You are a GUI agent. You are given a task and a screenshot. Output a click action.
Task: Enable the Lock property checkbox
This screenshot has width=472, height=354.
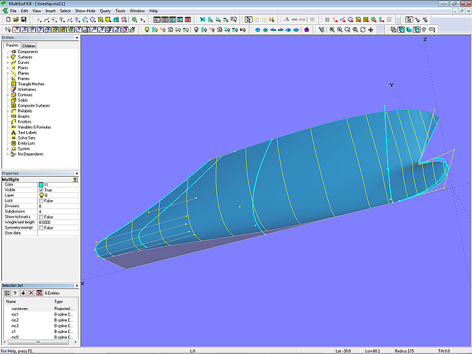pyautogui.click(x=41, y=201)
